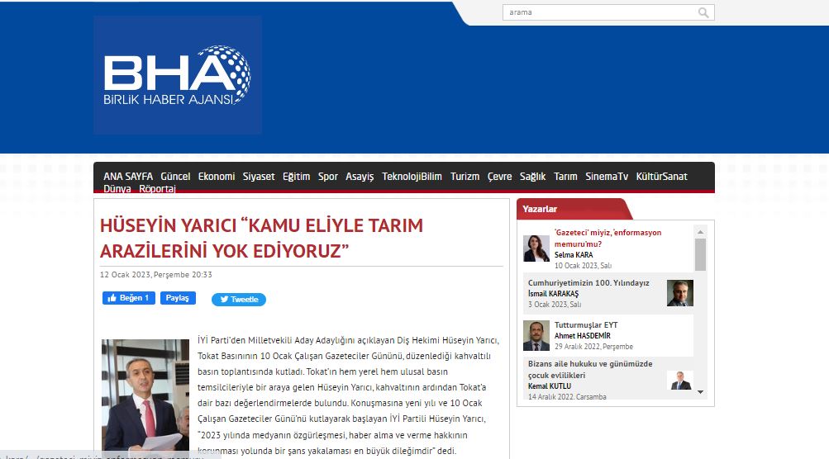
Task: Open the Spor category
Action: coord(328,177)
